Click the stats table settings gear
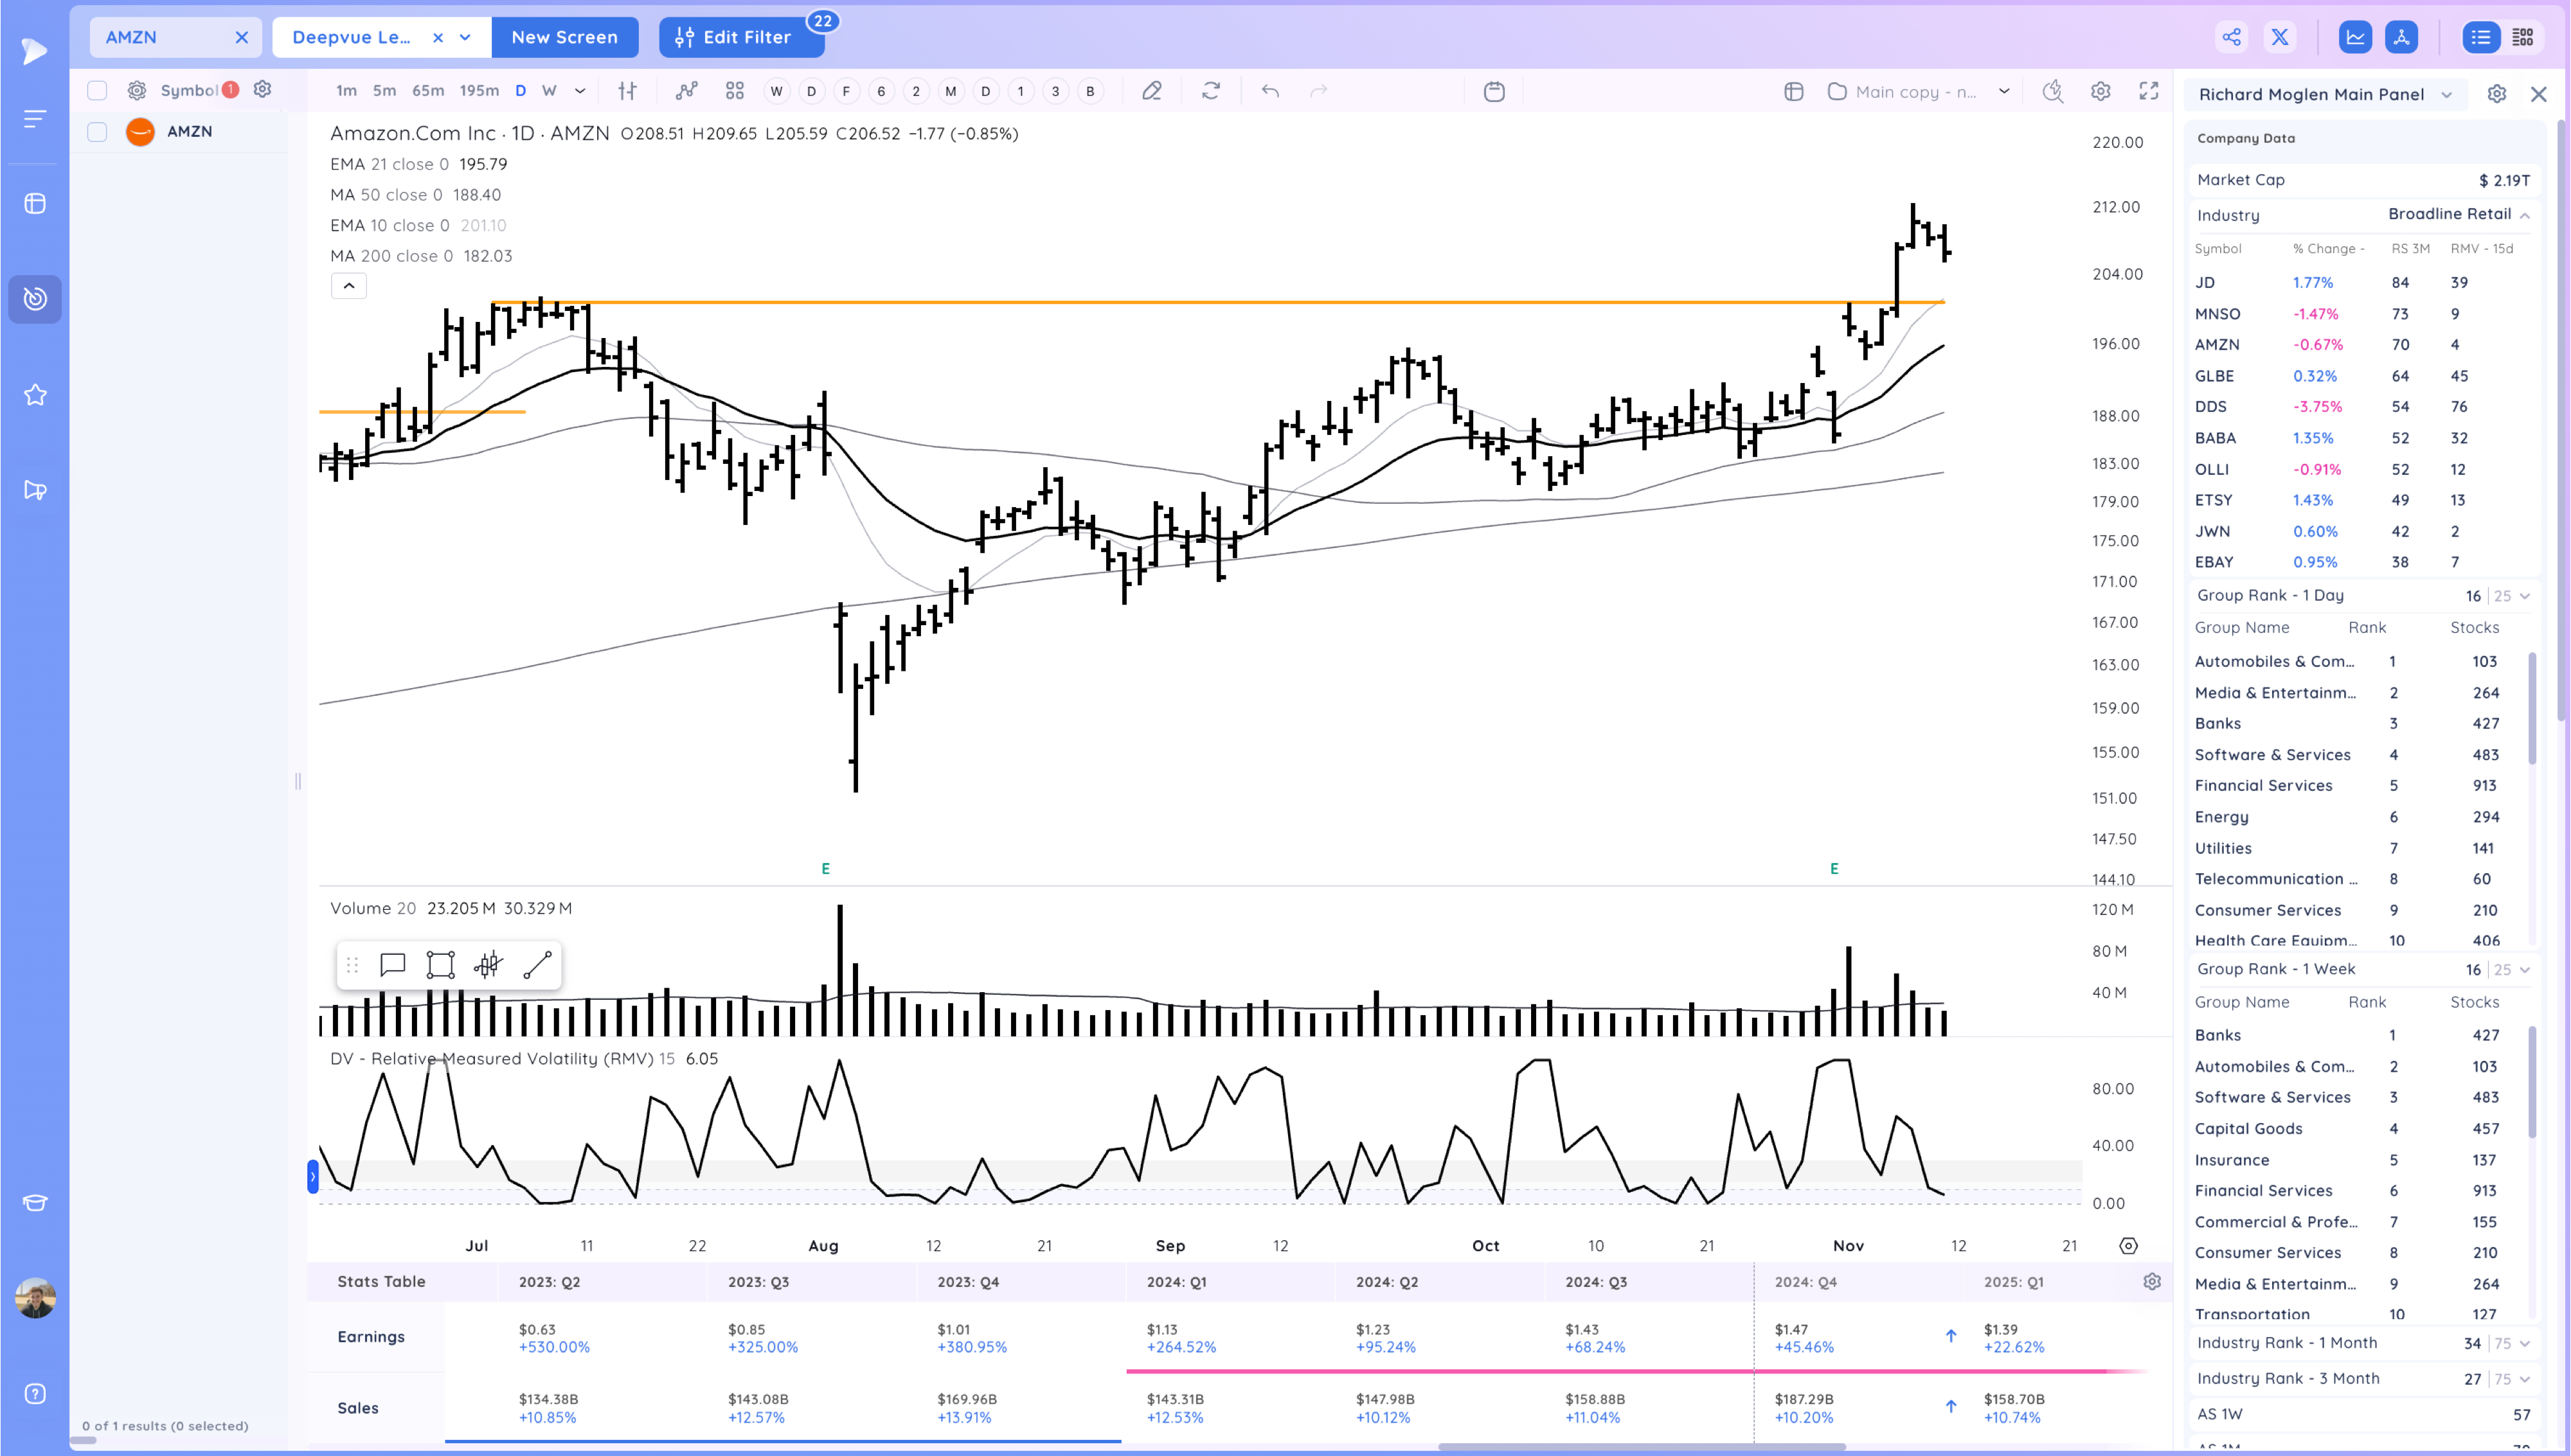 point(2152,1282)
